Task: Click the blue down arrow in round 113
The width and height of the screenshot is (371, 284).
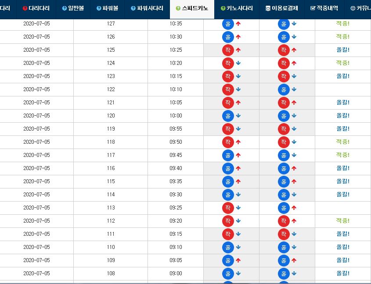Action: [x=238, y=208]
